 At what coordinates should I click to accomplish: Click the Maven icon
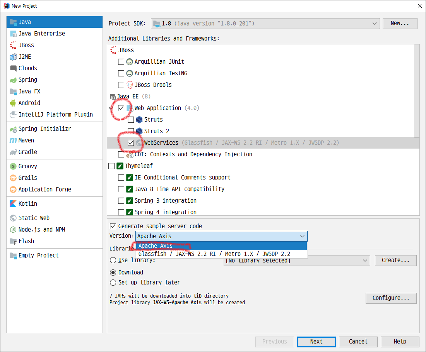13,140
